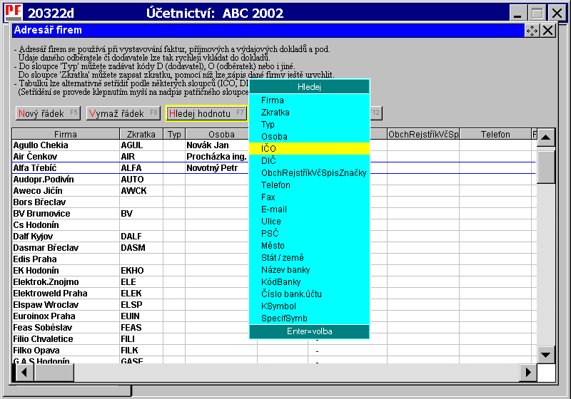Choose E-mail in the Hledej menu
This screenshot has width=571, height=399.
click(309, 209)
